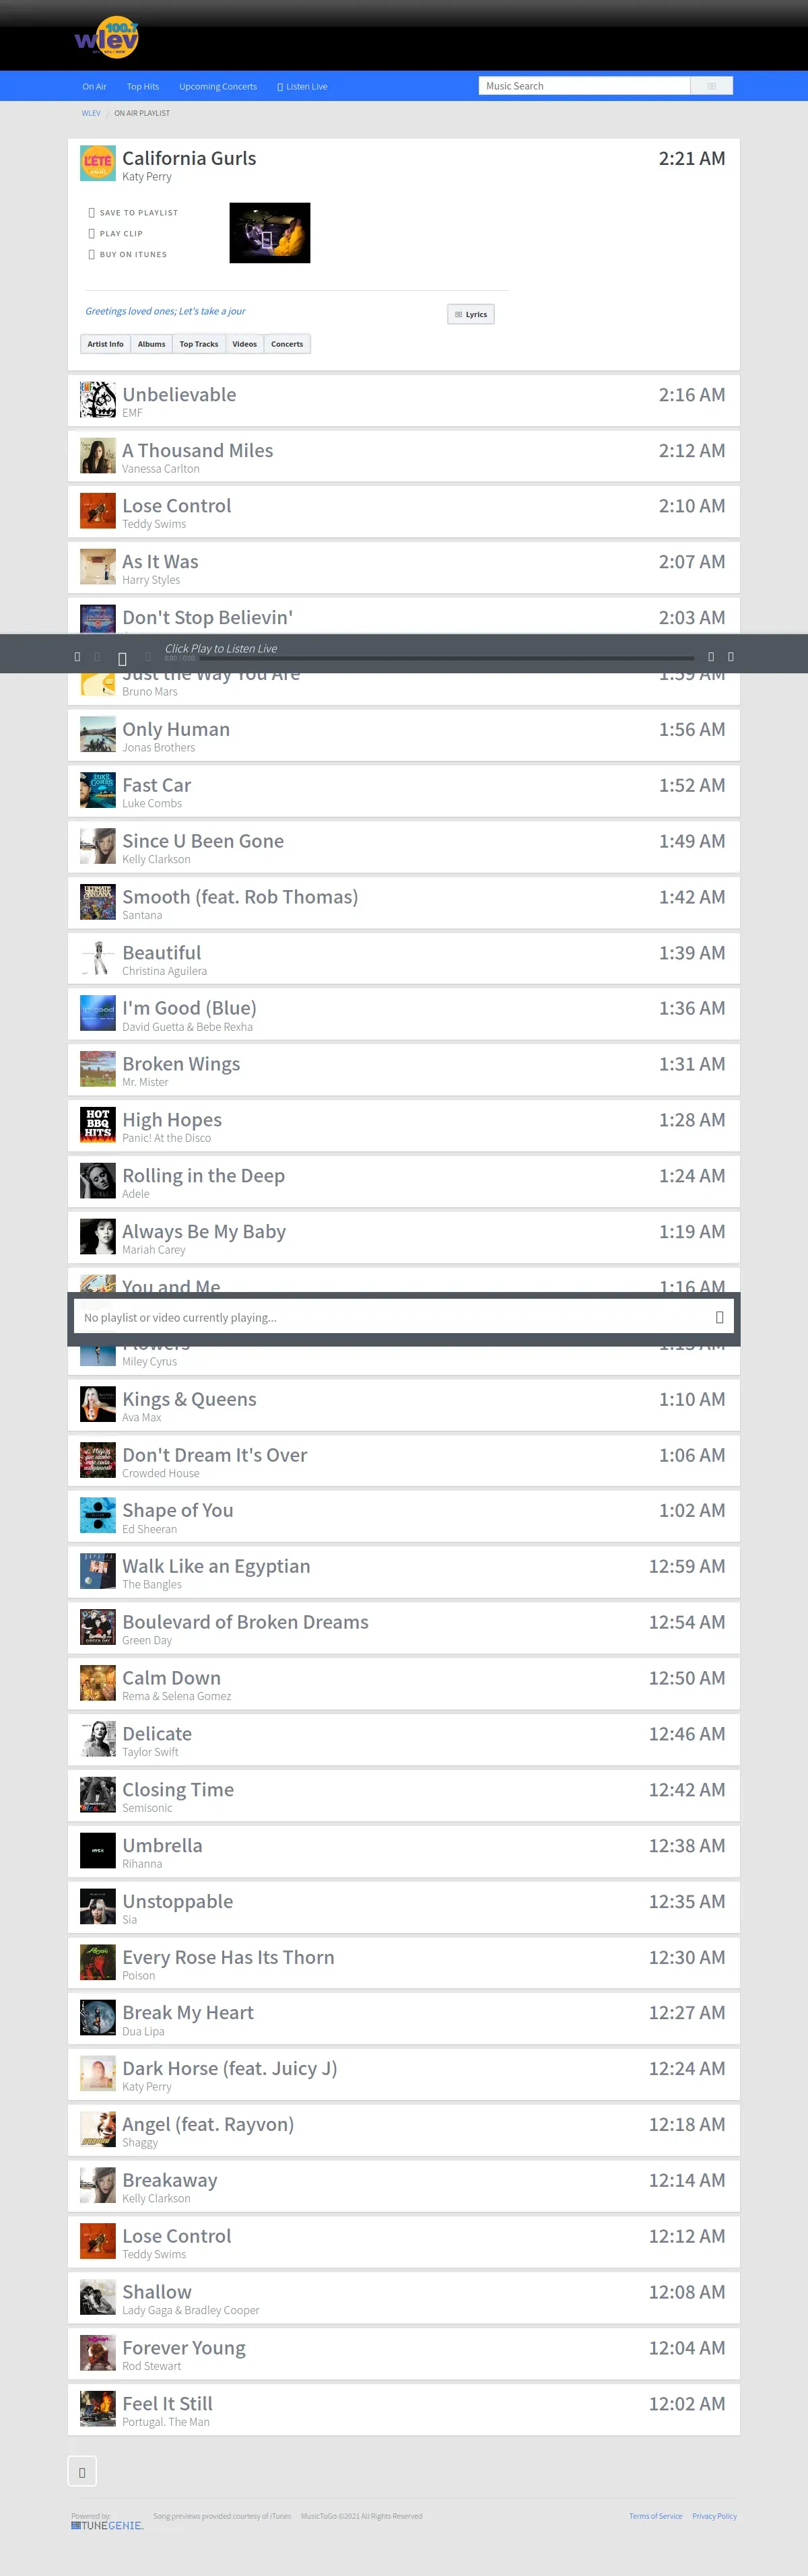Click the Buy on iTunes icon
The image size is (808, 2576).
[x=92, y=255]
